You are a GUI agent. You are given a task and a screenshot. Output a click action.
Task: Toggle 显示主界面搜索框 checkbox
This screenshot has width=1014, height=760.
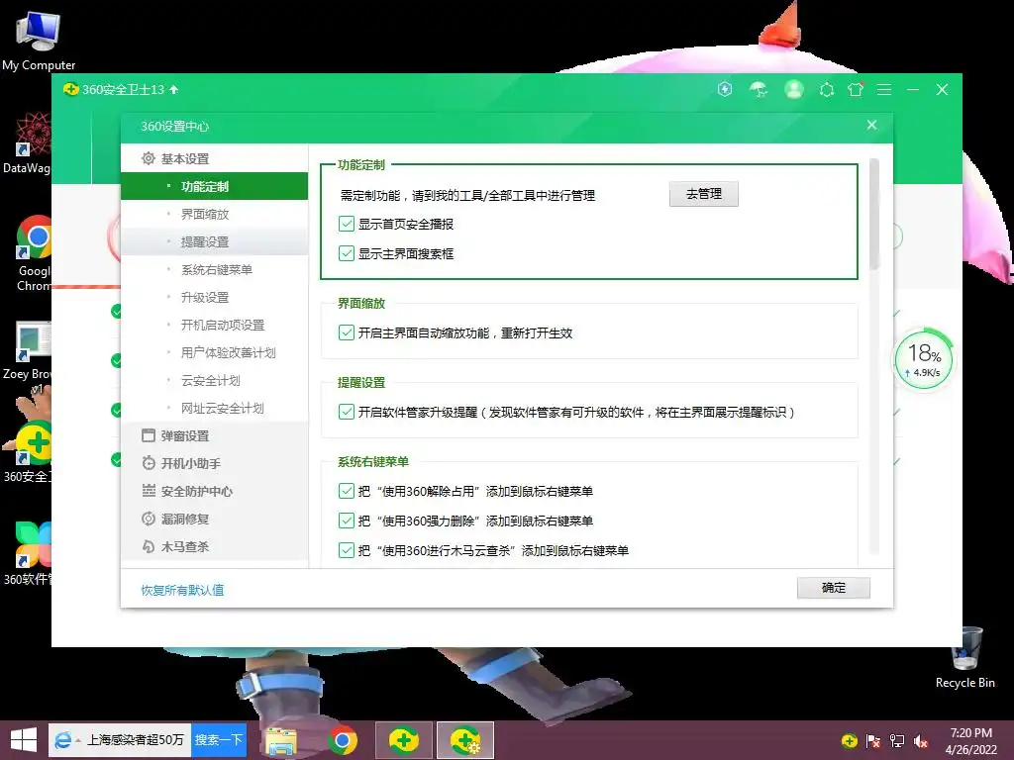(x=347, y=253)
